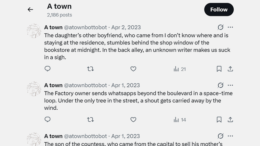
Task: Click the back arrow icon
Action: point(30,9)
